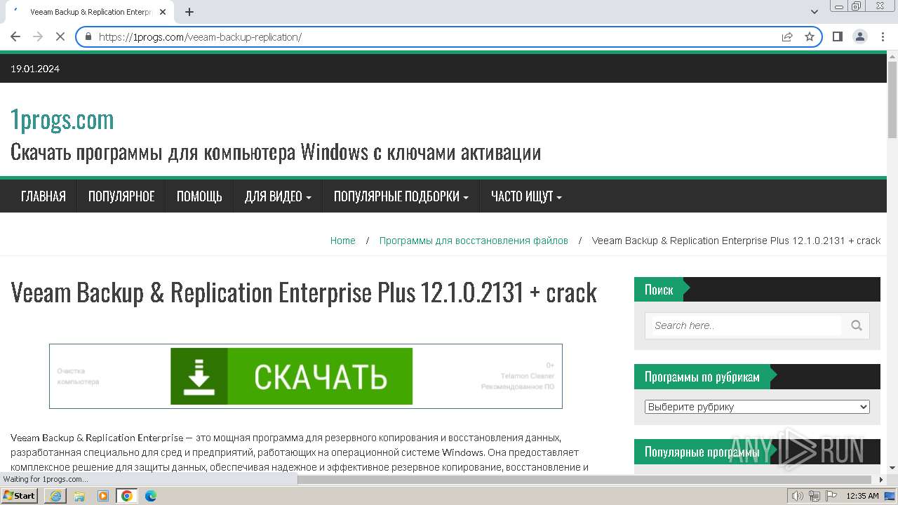Viewport: 898px width, 505px height.
Task: Click the system clock 12:35 AM
Action: pos(863,496)
